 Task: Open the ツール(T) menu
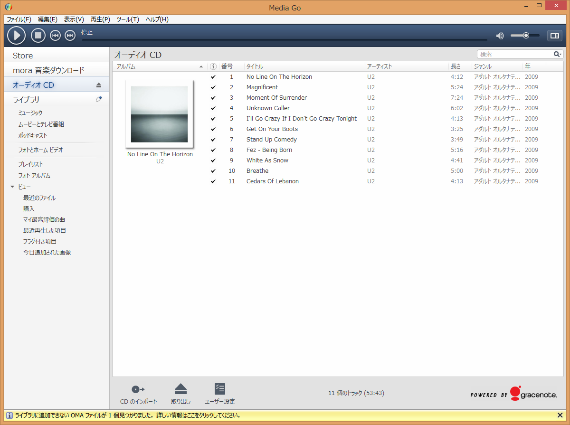(128, 19)
